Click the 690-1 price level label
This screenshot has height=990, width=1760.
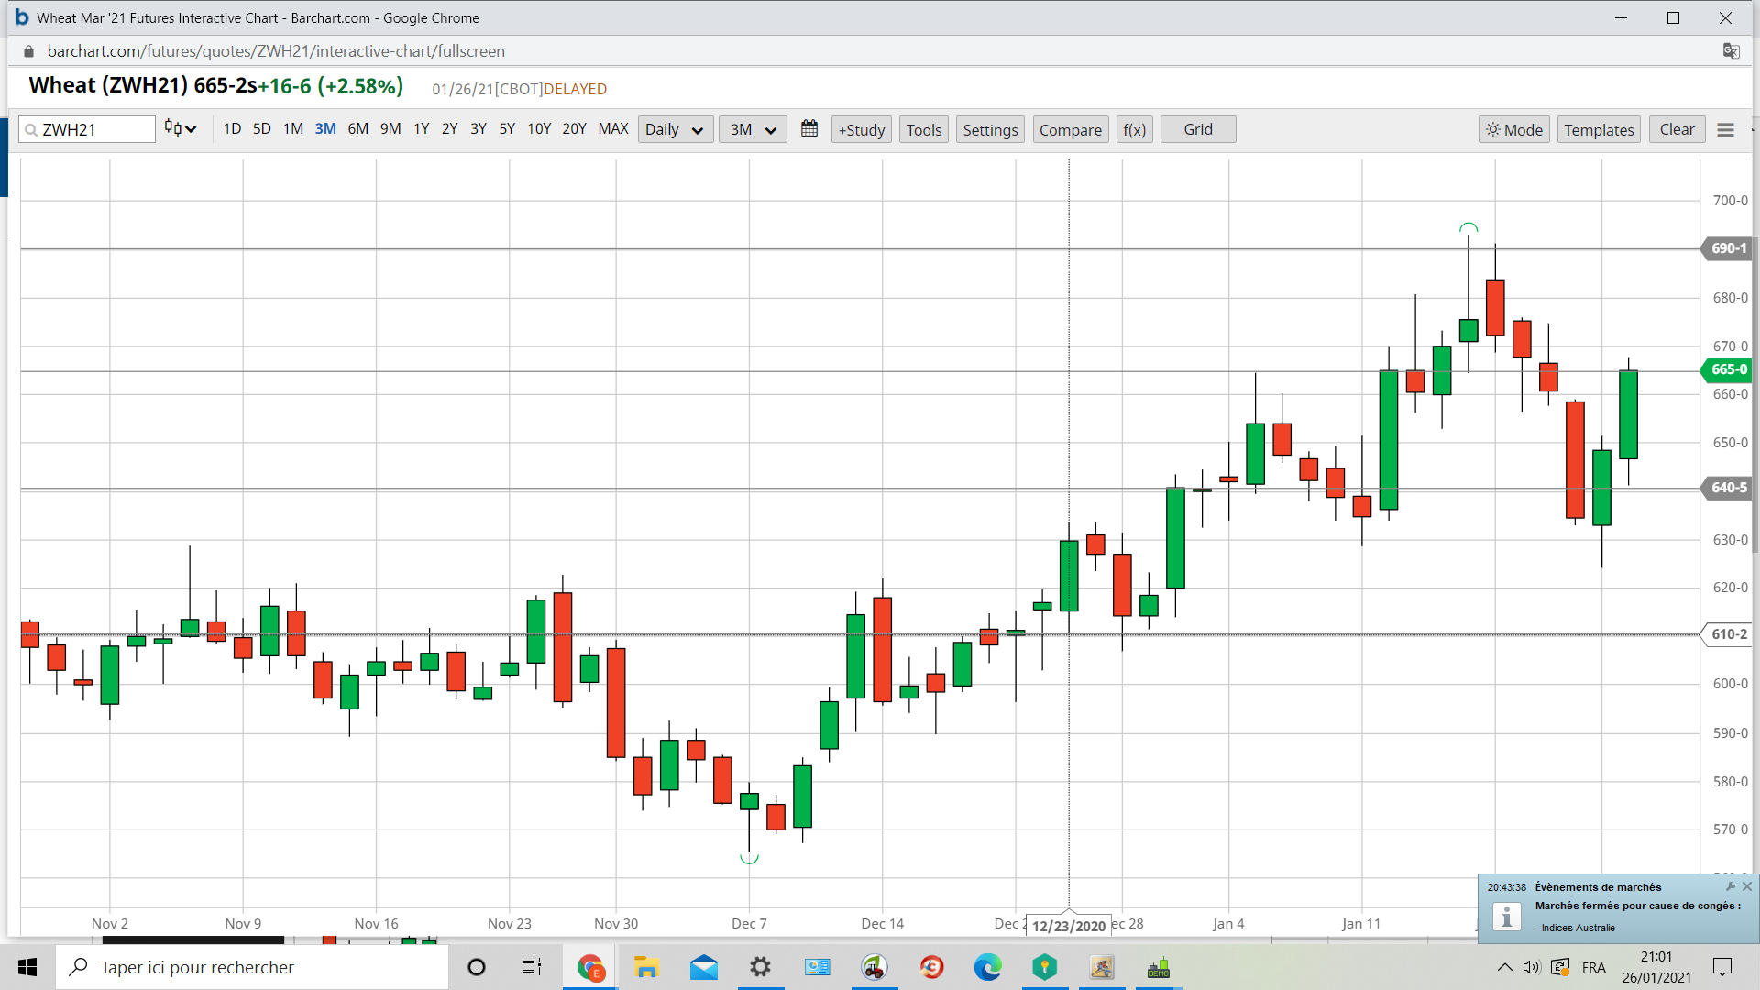pos(1727,248)
